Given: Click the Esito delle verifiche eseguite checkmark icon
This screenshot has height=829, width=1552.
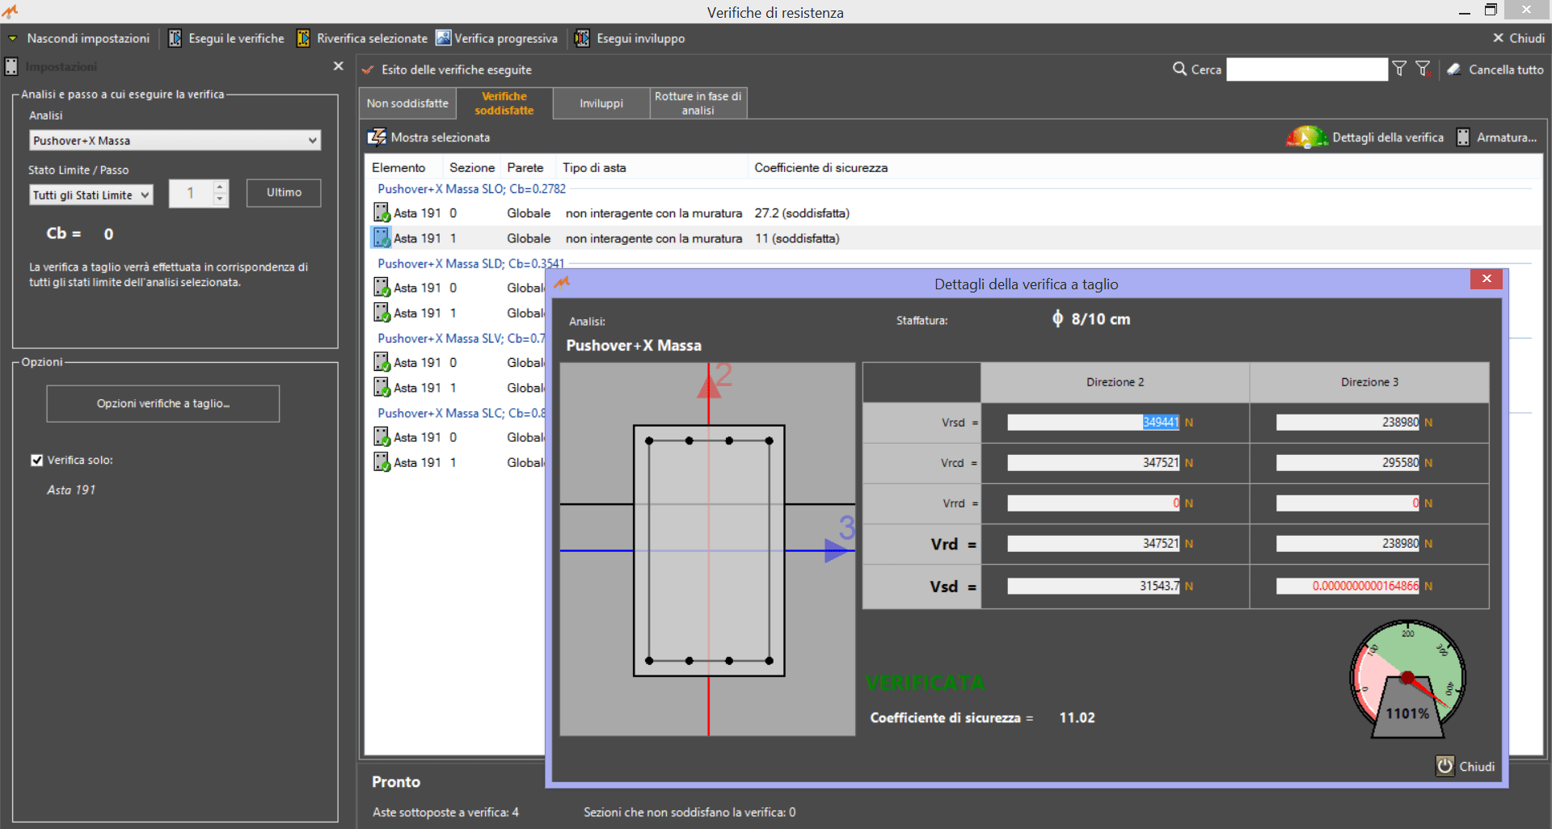Looking at the screenshot, I should [368, 70].
